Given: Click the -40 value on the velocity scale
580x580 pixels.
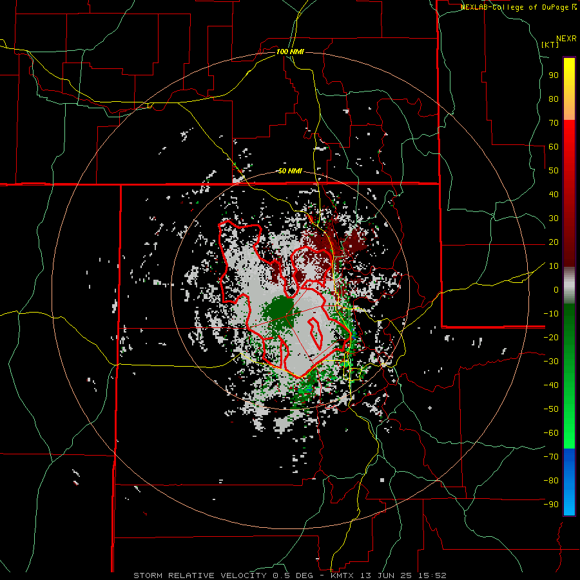Looking at the screenshot, I should (551, 385).
